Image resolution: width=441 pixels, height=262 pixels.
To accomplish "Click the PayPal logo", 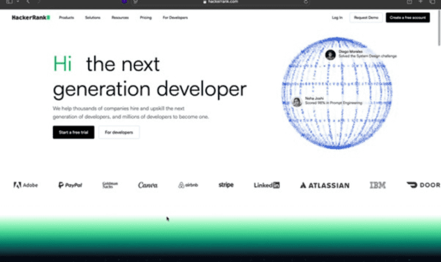I will click(70, 185).
